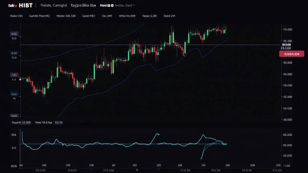Click the dotted horizontal price line
The width and height of the screenshot is (308, 173).
coord(90,45)
